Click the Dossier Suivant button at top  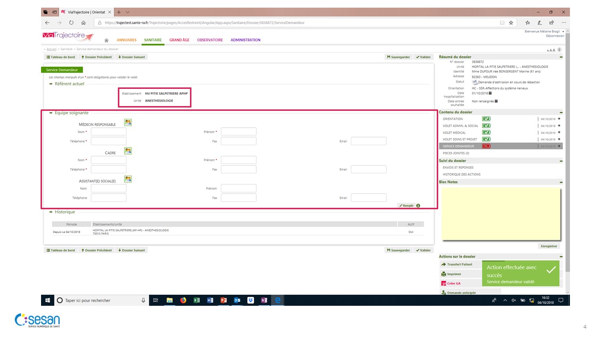click(131, 57)
